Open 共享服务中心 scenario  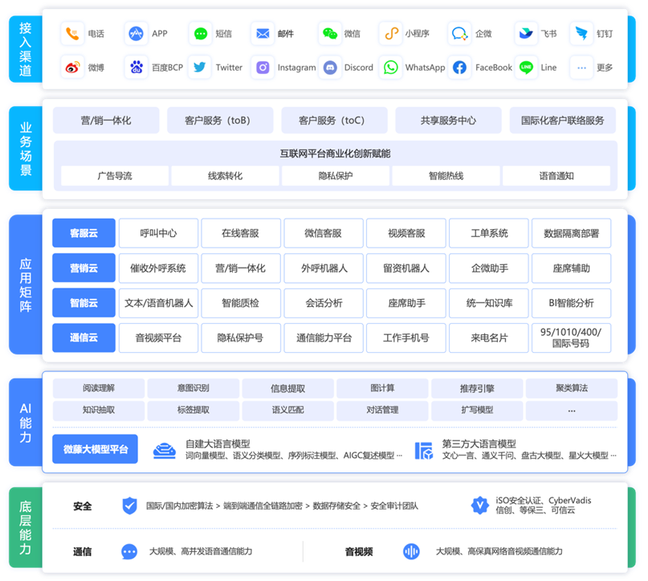(448, 121)
